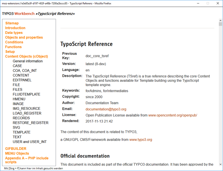Open the FLUIDTEMPLATE reference page
The width and height of the screenshot is (223, 171).
point(26,94)
